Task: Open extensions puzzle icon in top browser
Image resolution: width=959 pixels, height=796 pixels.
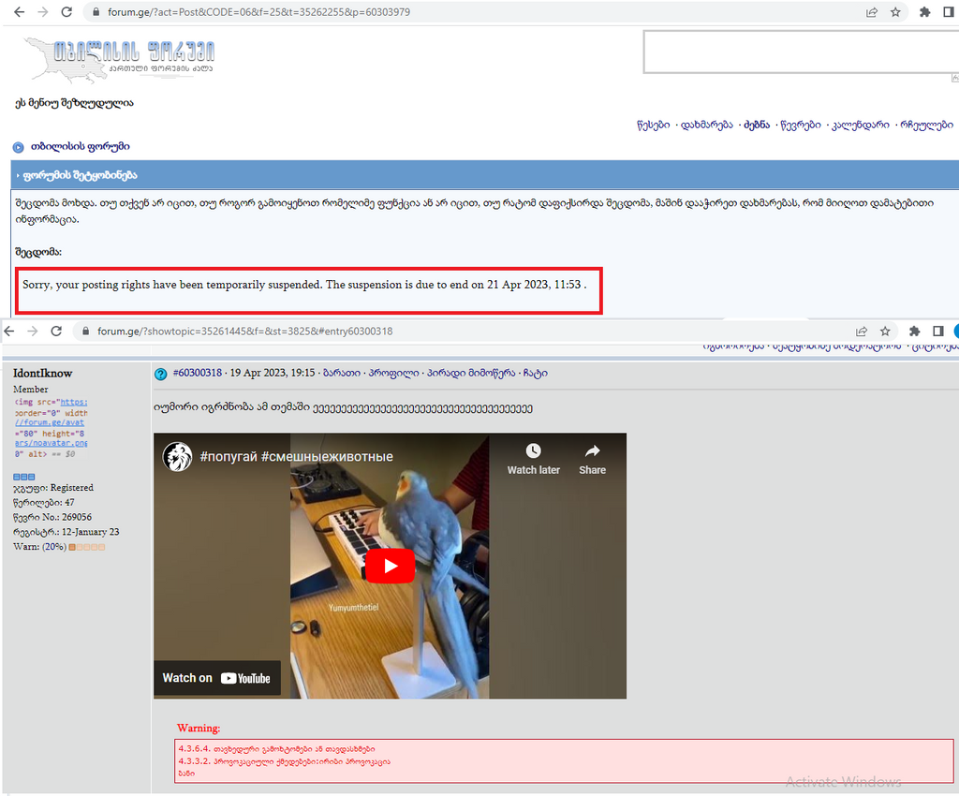Action: (x=924, y=12)
